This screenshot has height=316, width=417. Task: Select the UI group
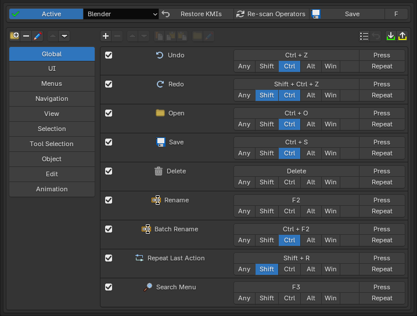point(52,68)
